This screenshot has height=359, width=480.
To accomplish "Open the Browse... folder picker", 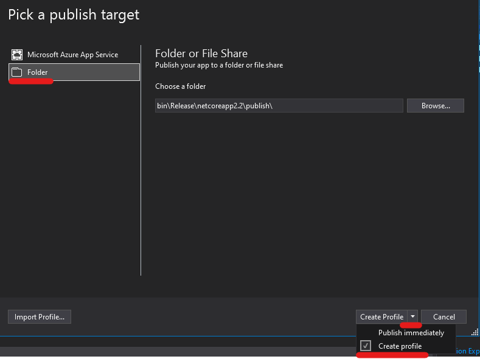I will (436, 106).
